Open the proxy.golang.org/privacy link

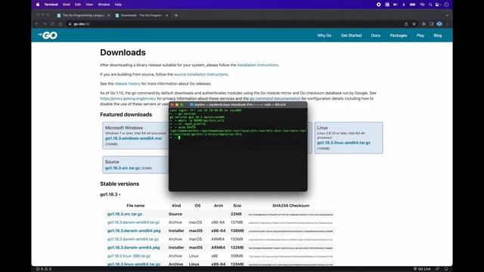tap(128, 98)
